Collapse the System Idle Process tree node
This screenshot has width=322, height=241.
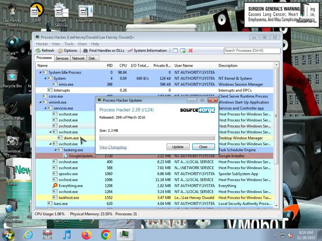click(40, 72)
